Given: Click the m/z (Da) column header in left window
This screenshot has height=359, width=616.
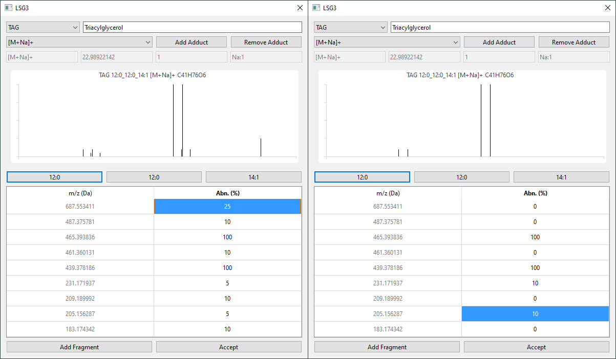Looking at the screenshot, I should click(x=80, y=193).
